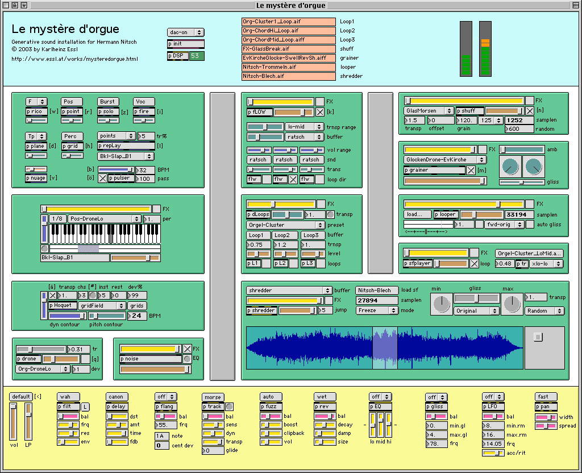This screenshot has width=582, height=473.
Task: Click the round EQ LED beside p noise
Action: (x=187, y=359)
